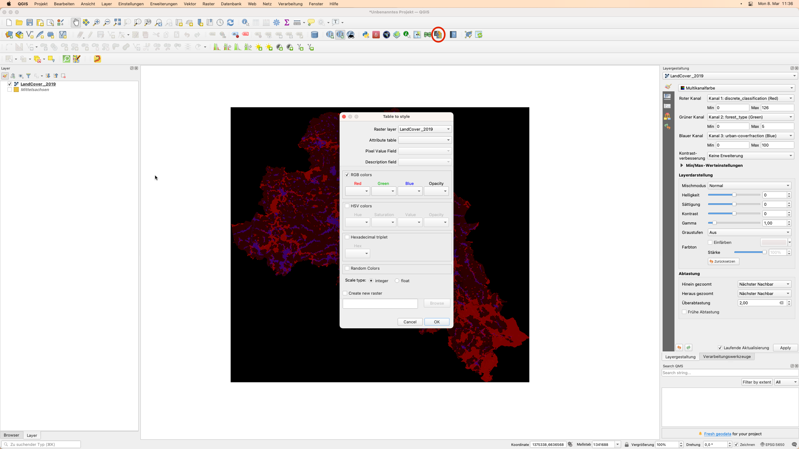Screen dimensions: 799x449
Task: Select the Mittelsachsen tree item
Action: tap(35, 89)
